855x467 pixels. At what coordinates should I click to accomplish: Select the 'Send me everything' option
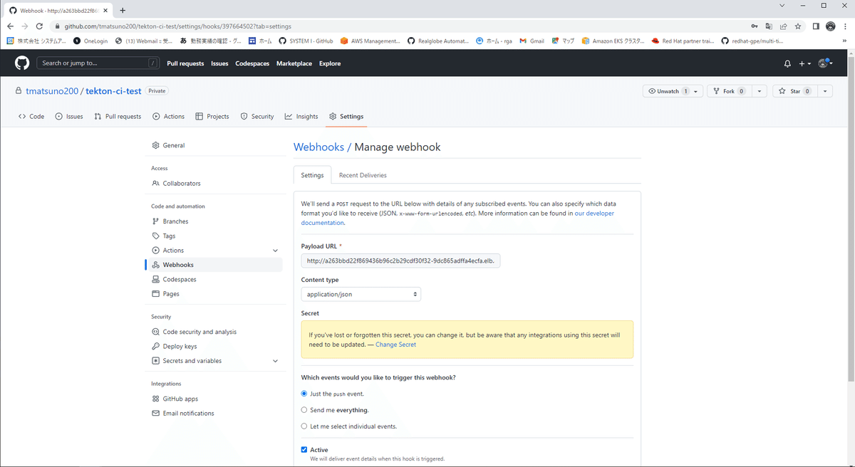click(304, 409)
